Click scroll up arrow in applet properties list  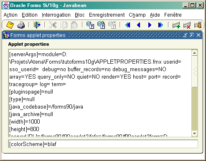(195, 53)
